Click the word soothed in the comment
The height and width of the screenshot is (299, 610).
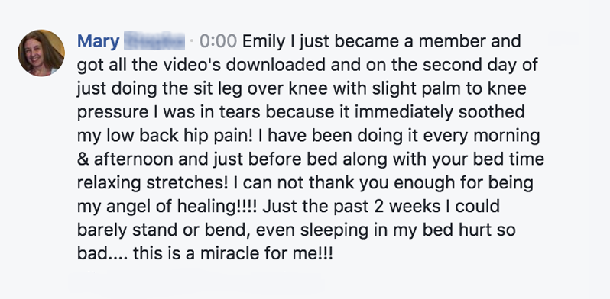tap(492, 112)
